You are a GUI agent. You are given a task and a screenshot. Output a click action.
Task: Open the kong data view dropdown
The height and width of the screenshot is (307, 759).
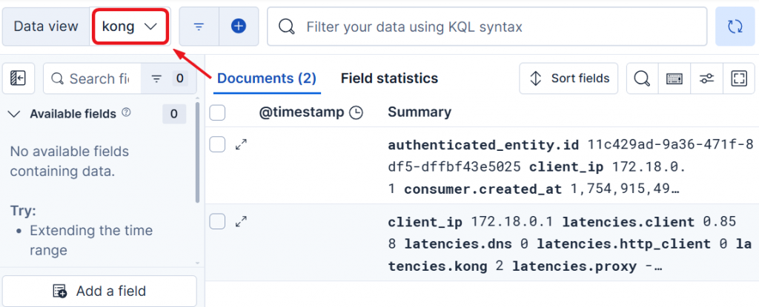pyautogui.click(x=130, y=27)
